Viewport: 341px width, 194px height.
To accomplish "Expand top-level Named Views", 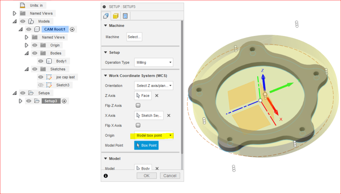I will [x=15, y=13].
